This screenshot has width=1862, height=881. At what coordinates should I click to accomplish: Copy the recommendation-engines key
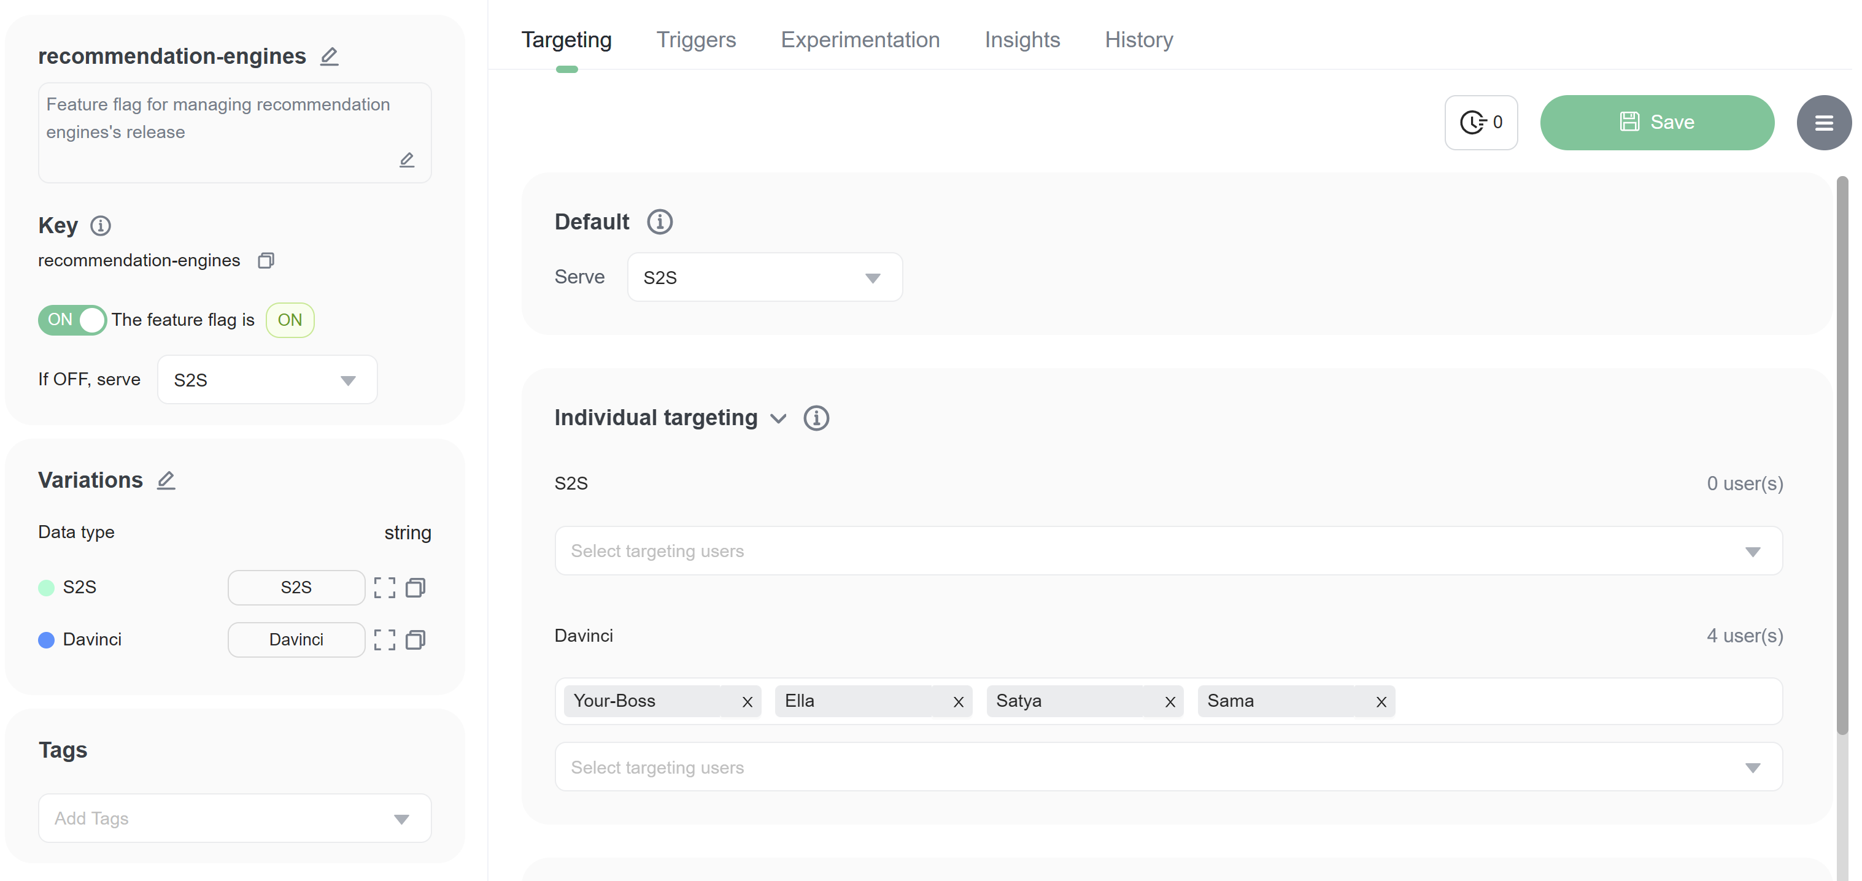(x=266, y=261)
